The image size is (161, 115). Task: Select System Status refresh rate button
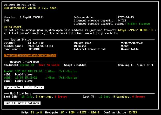pos(30,55)
